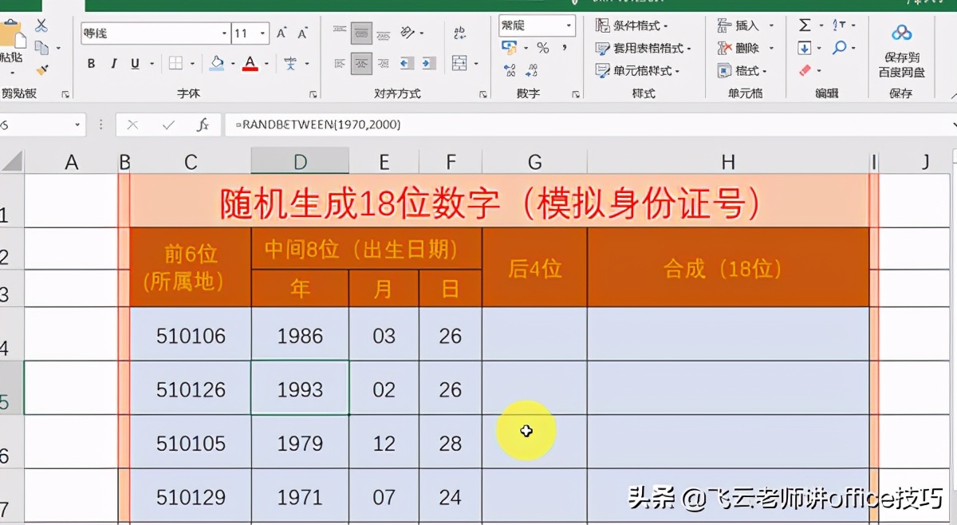Click into the RANDBETWEEN formula bar

pos(590,125)
